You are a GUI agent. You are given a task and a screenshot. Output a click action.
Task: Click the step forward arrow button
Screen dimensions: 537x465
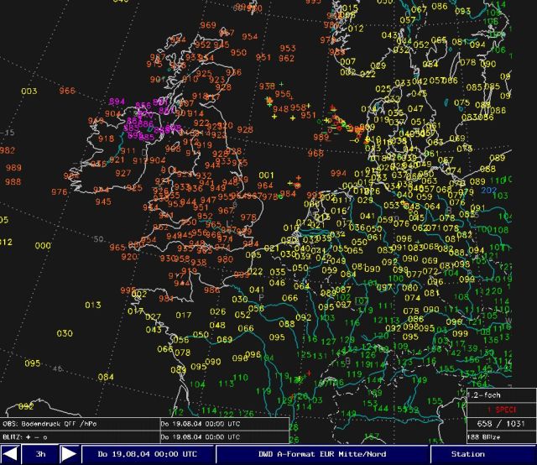70,454
